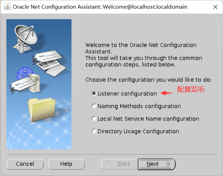This screenshot has width=223, height=176.
Task: Select the Listener configuration radio button
Action: (x=94, y=93)
